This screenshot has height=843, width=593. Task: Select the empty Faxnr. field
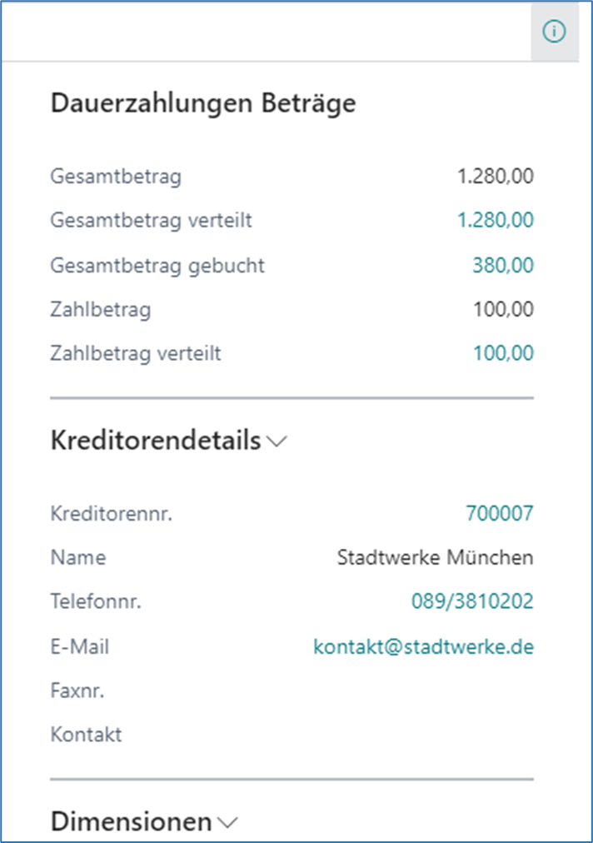tap(458, 689)
